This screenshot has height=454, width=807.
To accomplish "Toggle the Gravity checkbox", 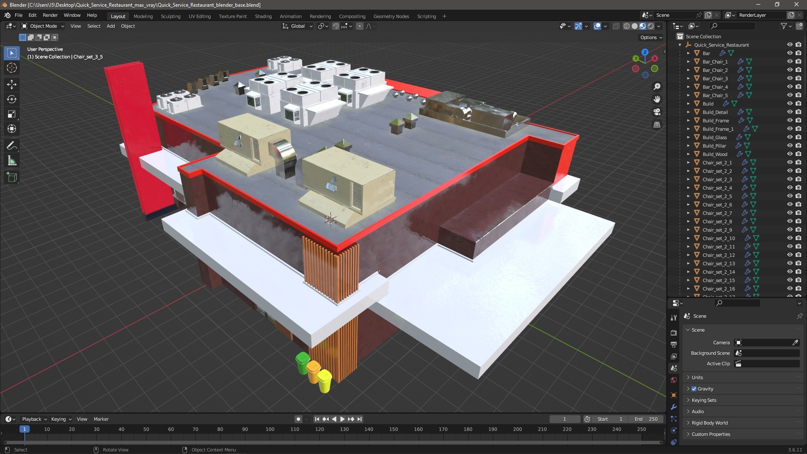I will 694,389.
